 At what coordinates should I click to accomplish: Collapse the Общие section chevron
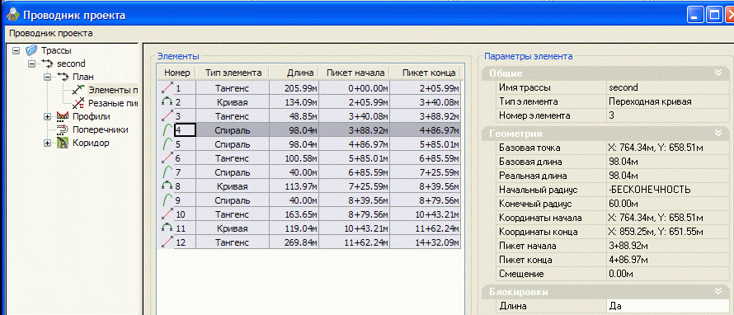pos(718,73)
